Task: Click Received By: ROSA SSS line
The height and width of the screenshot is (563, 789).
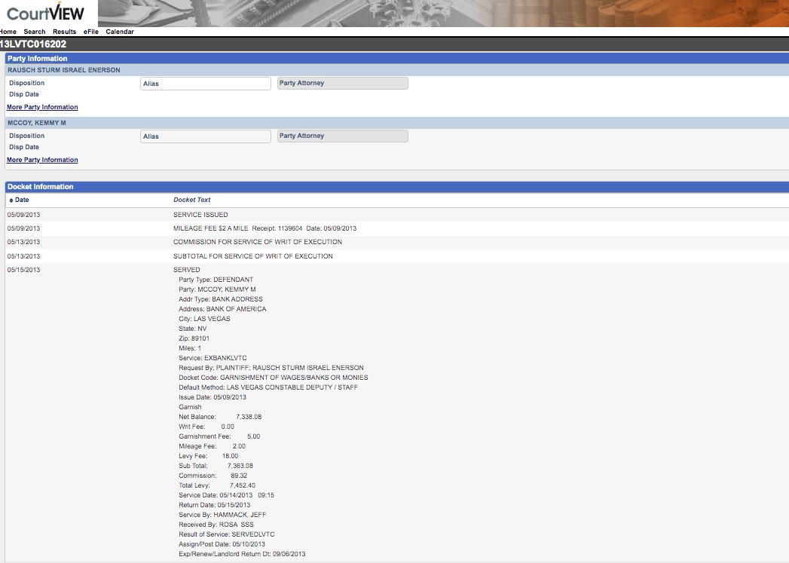Action: click(216, 525)
